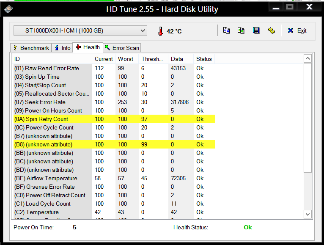Select the (BC) unknown attribute row
324x245 pixels.
[114, 162]
